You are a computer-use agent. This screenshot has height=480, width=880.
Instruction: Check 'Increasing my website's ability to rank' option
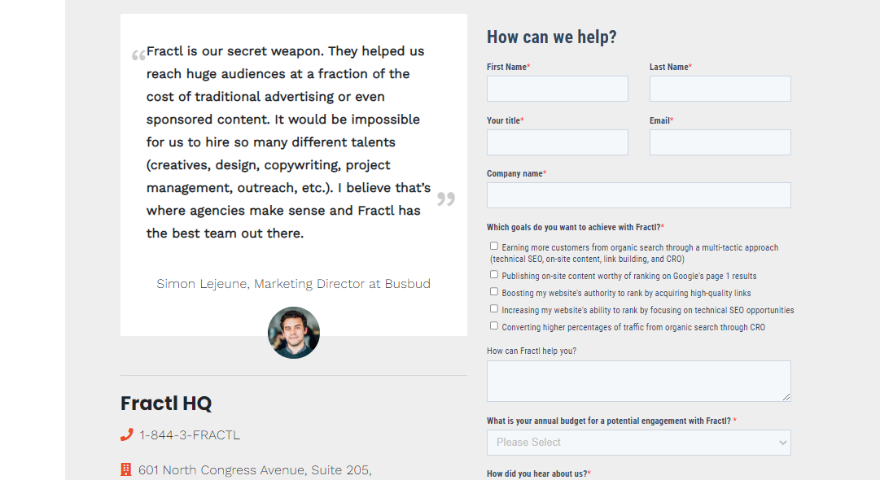pos(494,308)
